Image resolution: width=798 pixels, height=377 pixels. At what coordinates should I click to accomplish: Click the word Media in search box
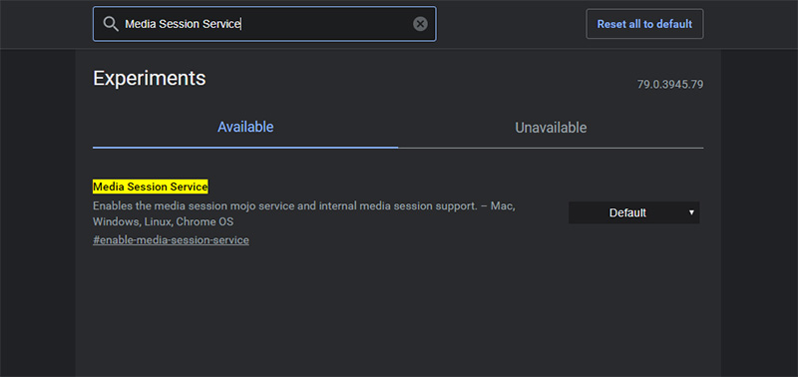139,24
